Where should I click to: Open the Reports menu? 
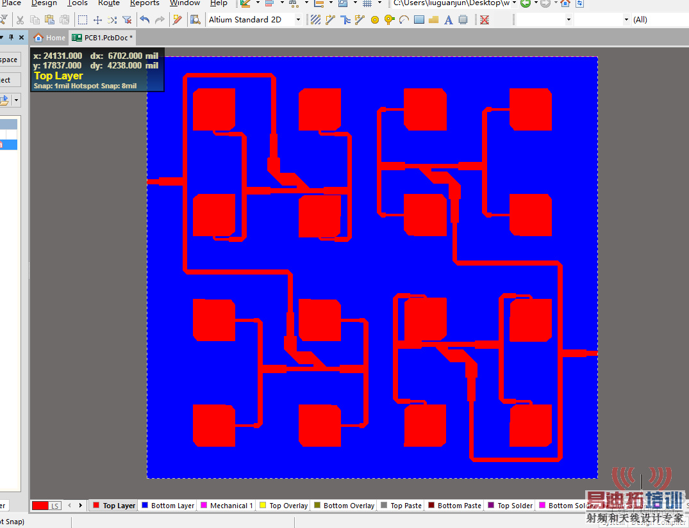145,3
